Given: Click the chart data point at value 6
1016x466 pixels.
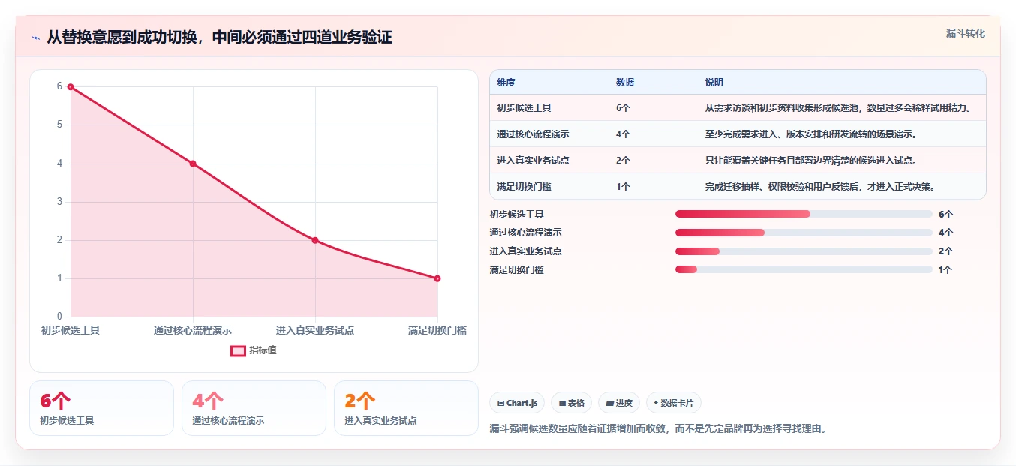Looking at the screenshot, I should point(71,87).
